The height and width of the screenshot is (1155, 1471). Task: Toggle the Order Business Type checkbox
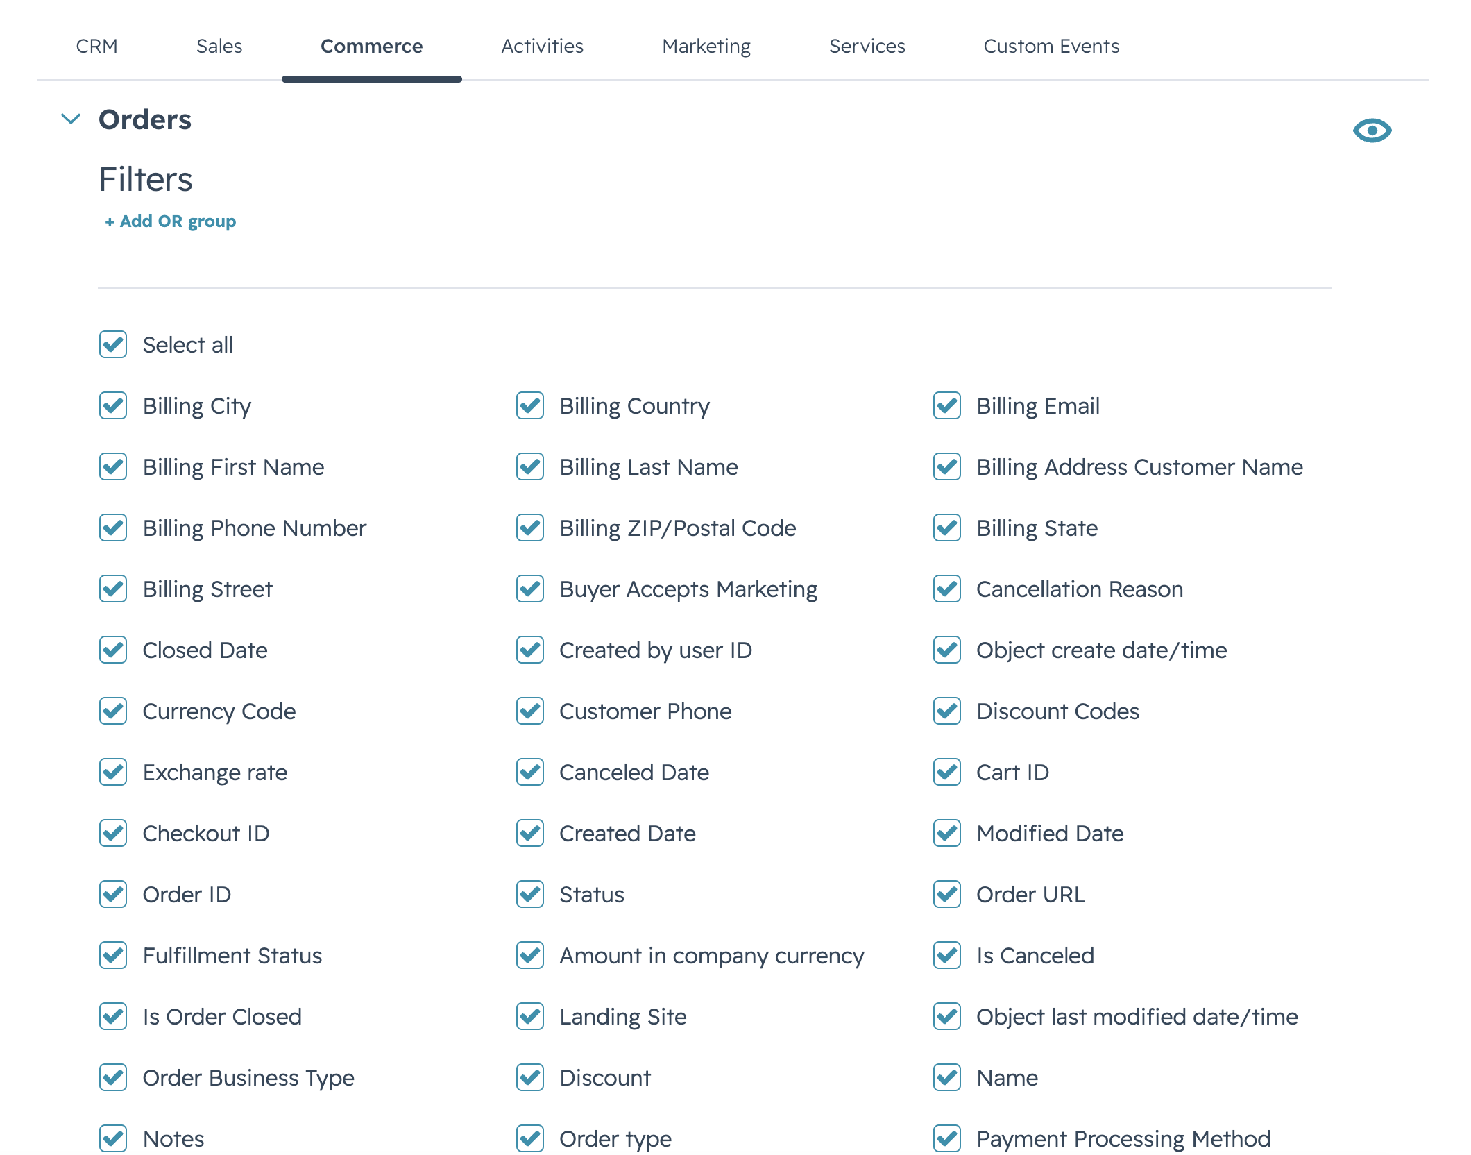(x=113, y=1077)
